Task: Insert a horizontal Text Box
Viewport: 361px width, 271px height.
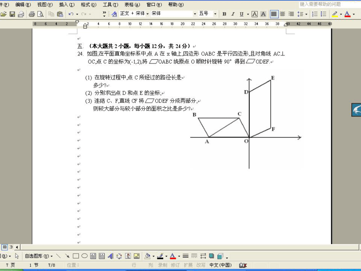Action: [x=93, y=256]
